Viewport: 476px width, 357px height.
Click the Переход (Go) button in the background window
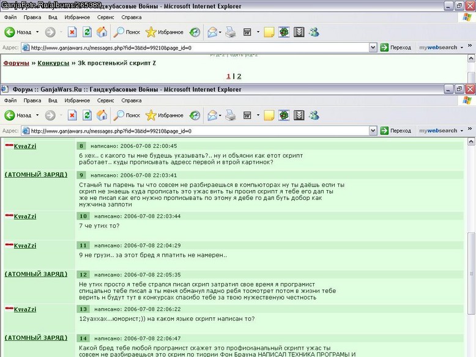[396, 47]
